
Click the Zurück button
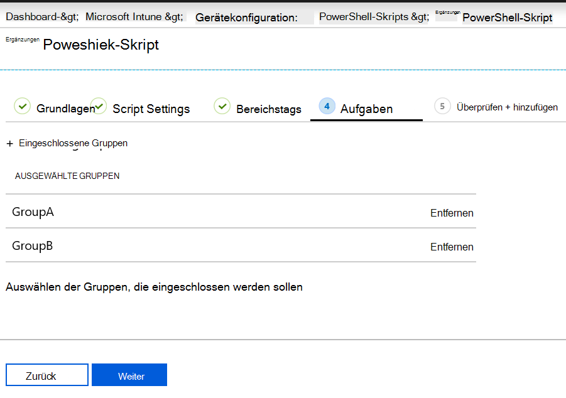pyautogui.click(x=46, y=375)
